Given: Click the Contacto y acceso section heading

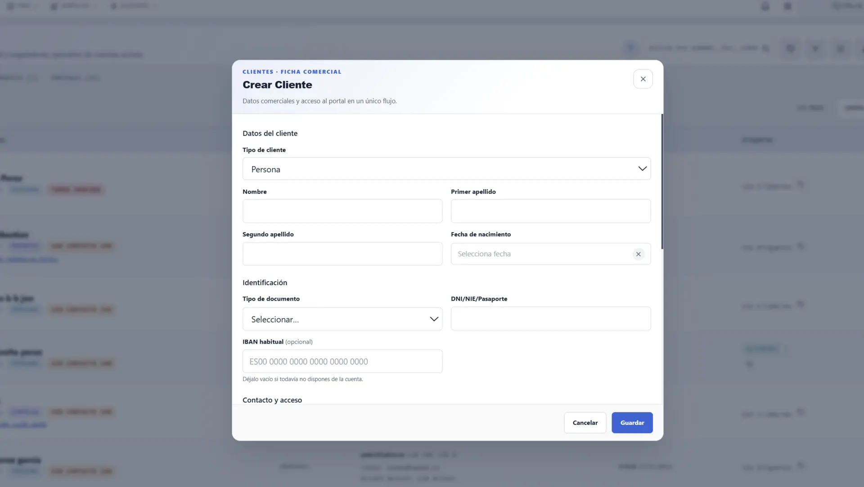Looking at the screenshot, I should click(272, 400).
